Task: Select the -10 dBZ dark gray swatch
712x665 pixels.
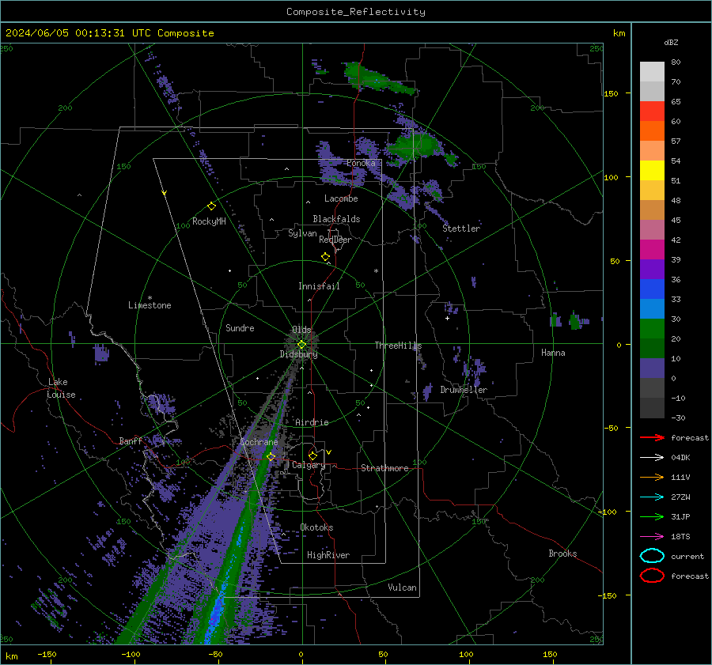Action: (x=652, y=407)
